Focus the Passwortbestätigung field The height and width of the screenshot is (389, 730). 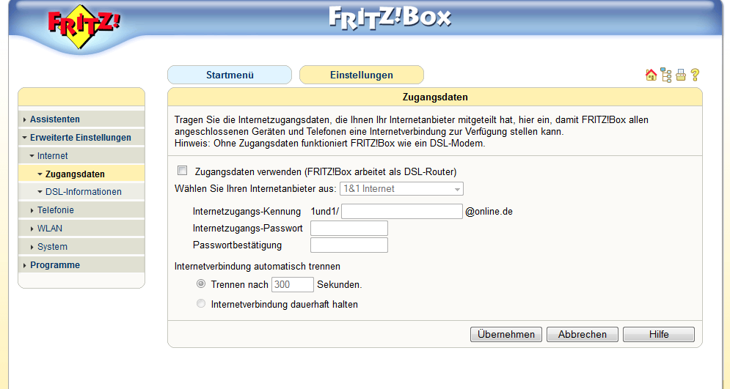tap(349, 245)
